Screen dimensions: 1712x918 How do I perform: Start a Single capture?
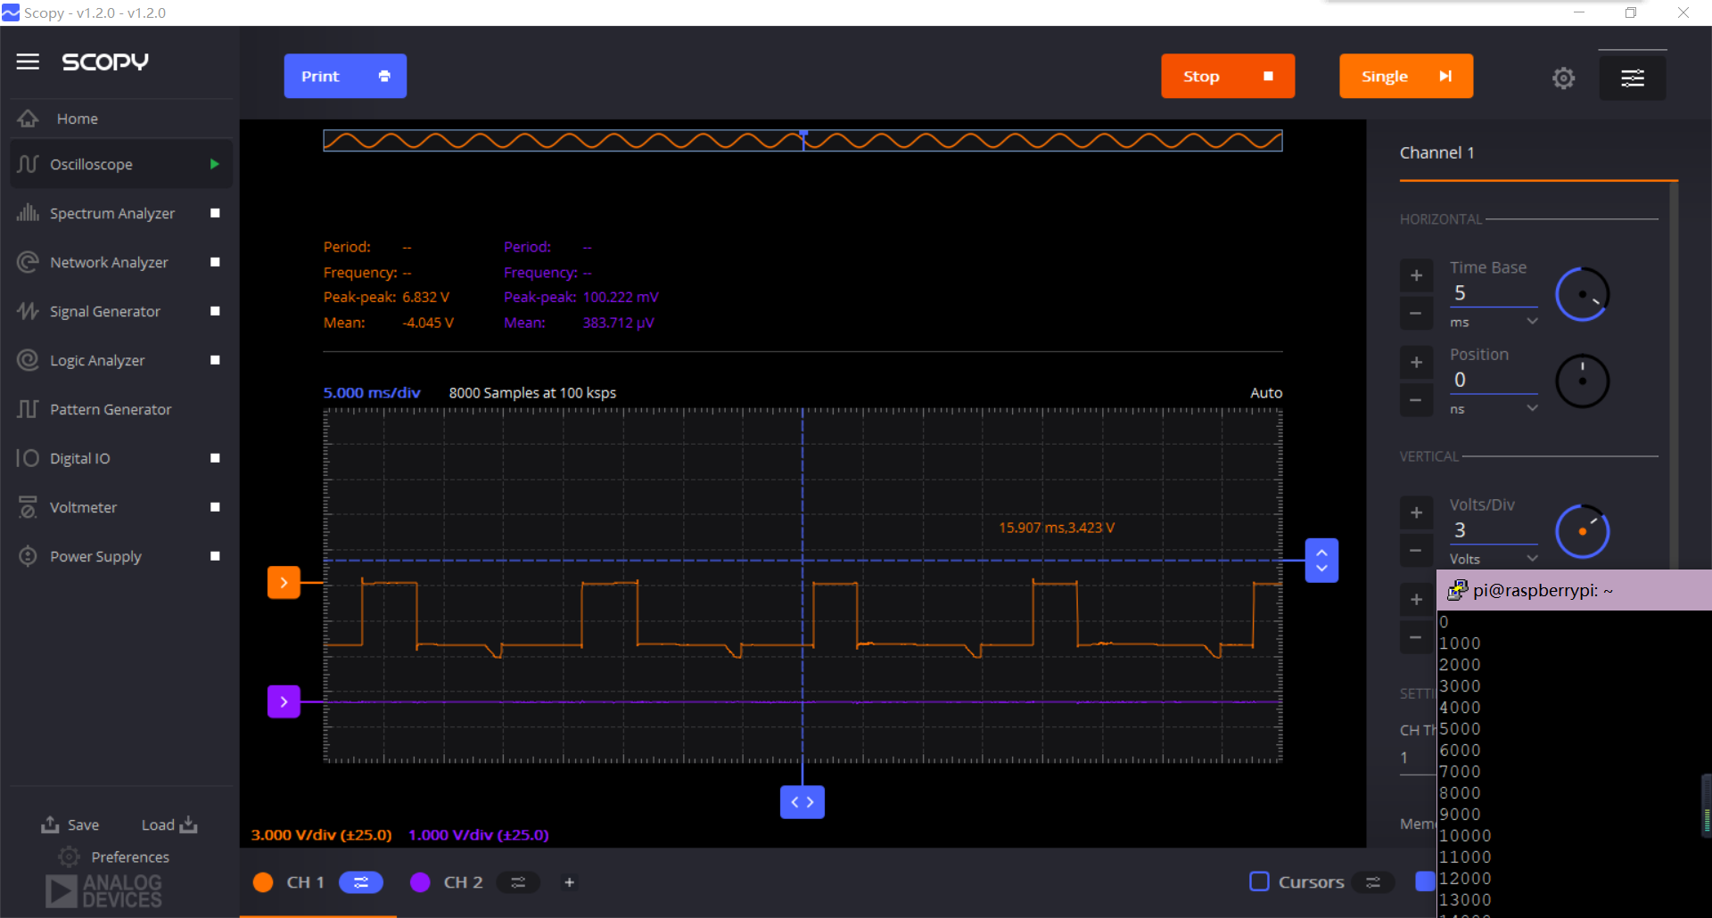pos(1406,76)
